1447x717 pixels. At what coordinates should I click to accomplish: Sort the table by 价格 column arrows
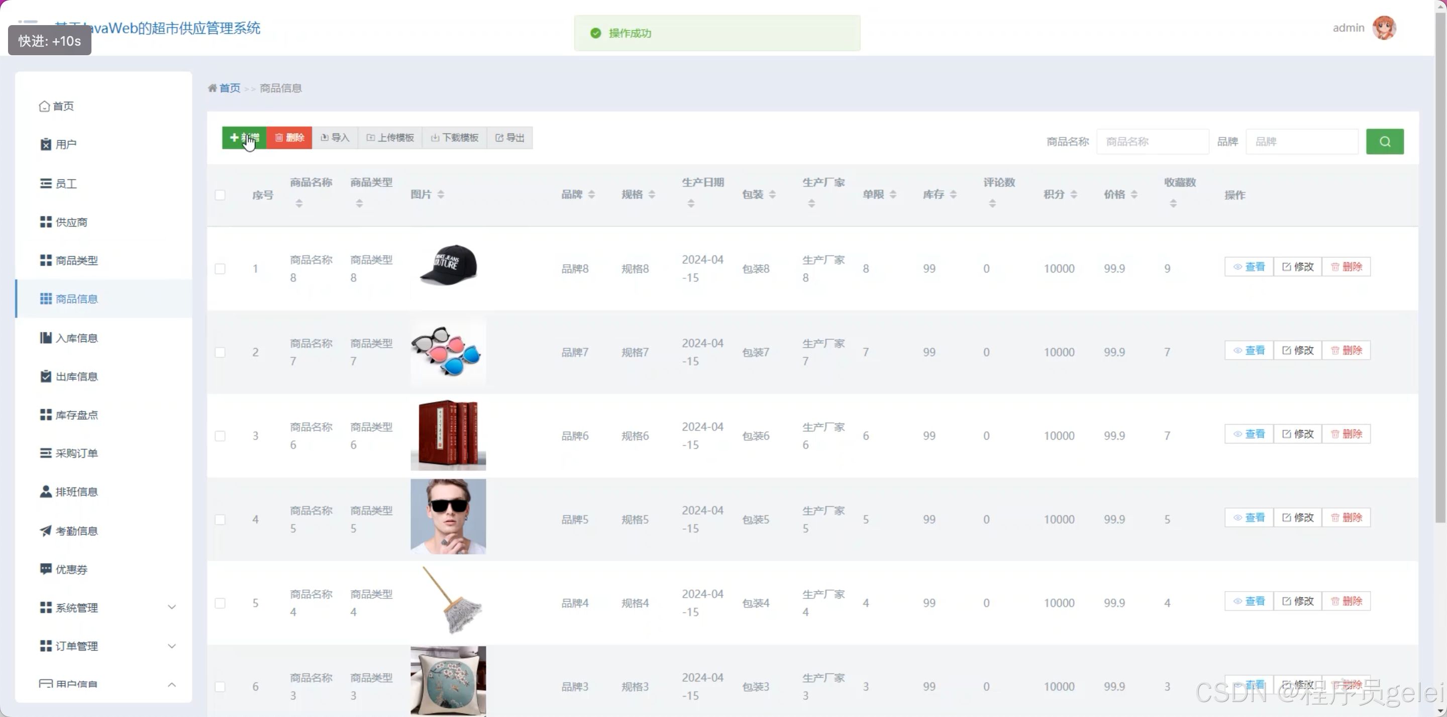(1134, 194)
